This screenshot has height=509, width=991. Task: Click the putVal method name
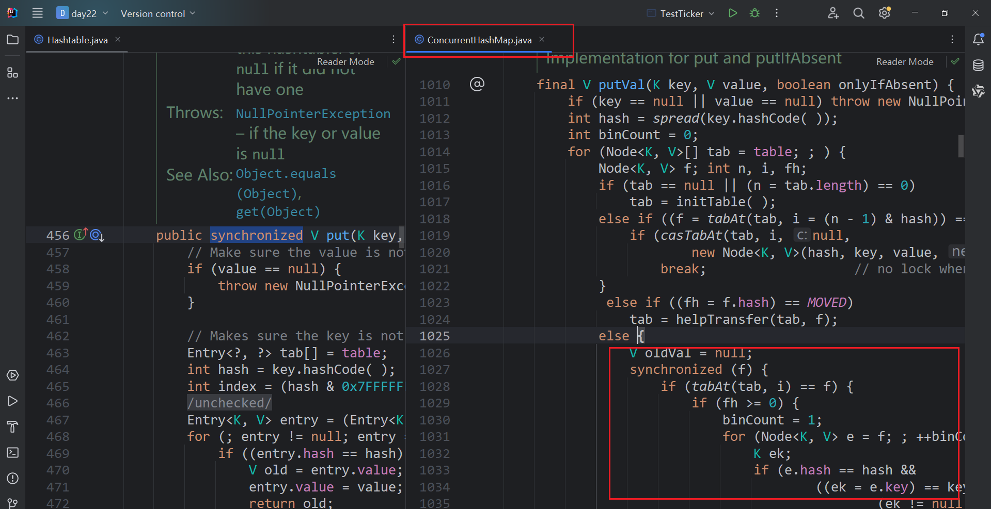(x=621, y=85)
